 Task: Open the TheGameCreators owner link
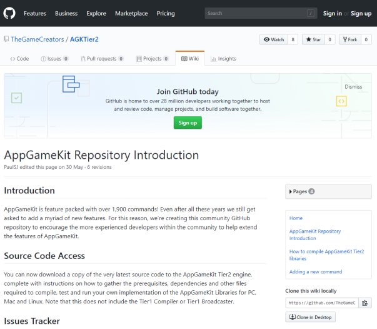38,39
